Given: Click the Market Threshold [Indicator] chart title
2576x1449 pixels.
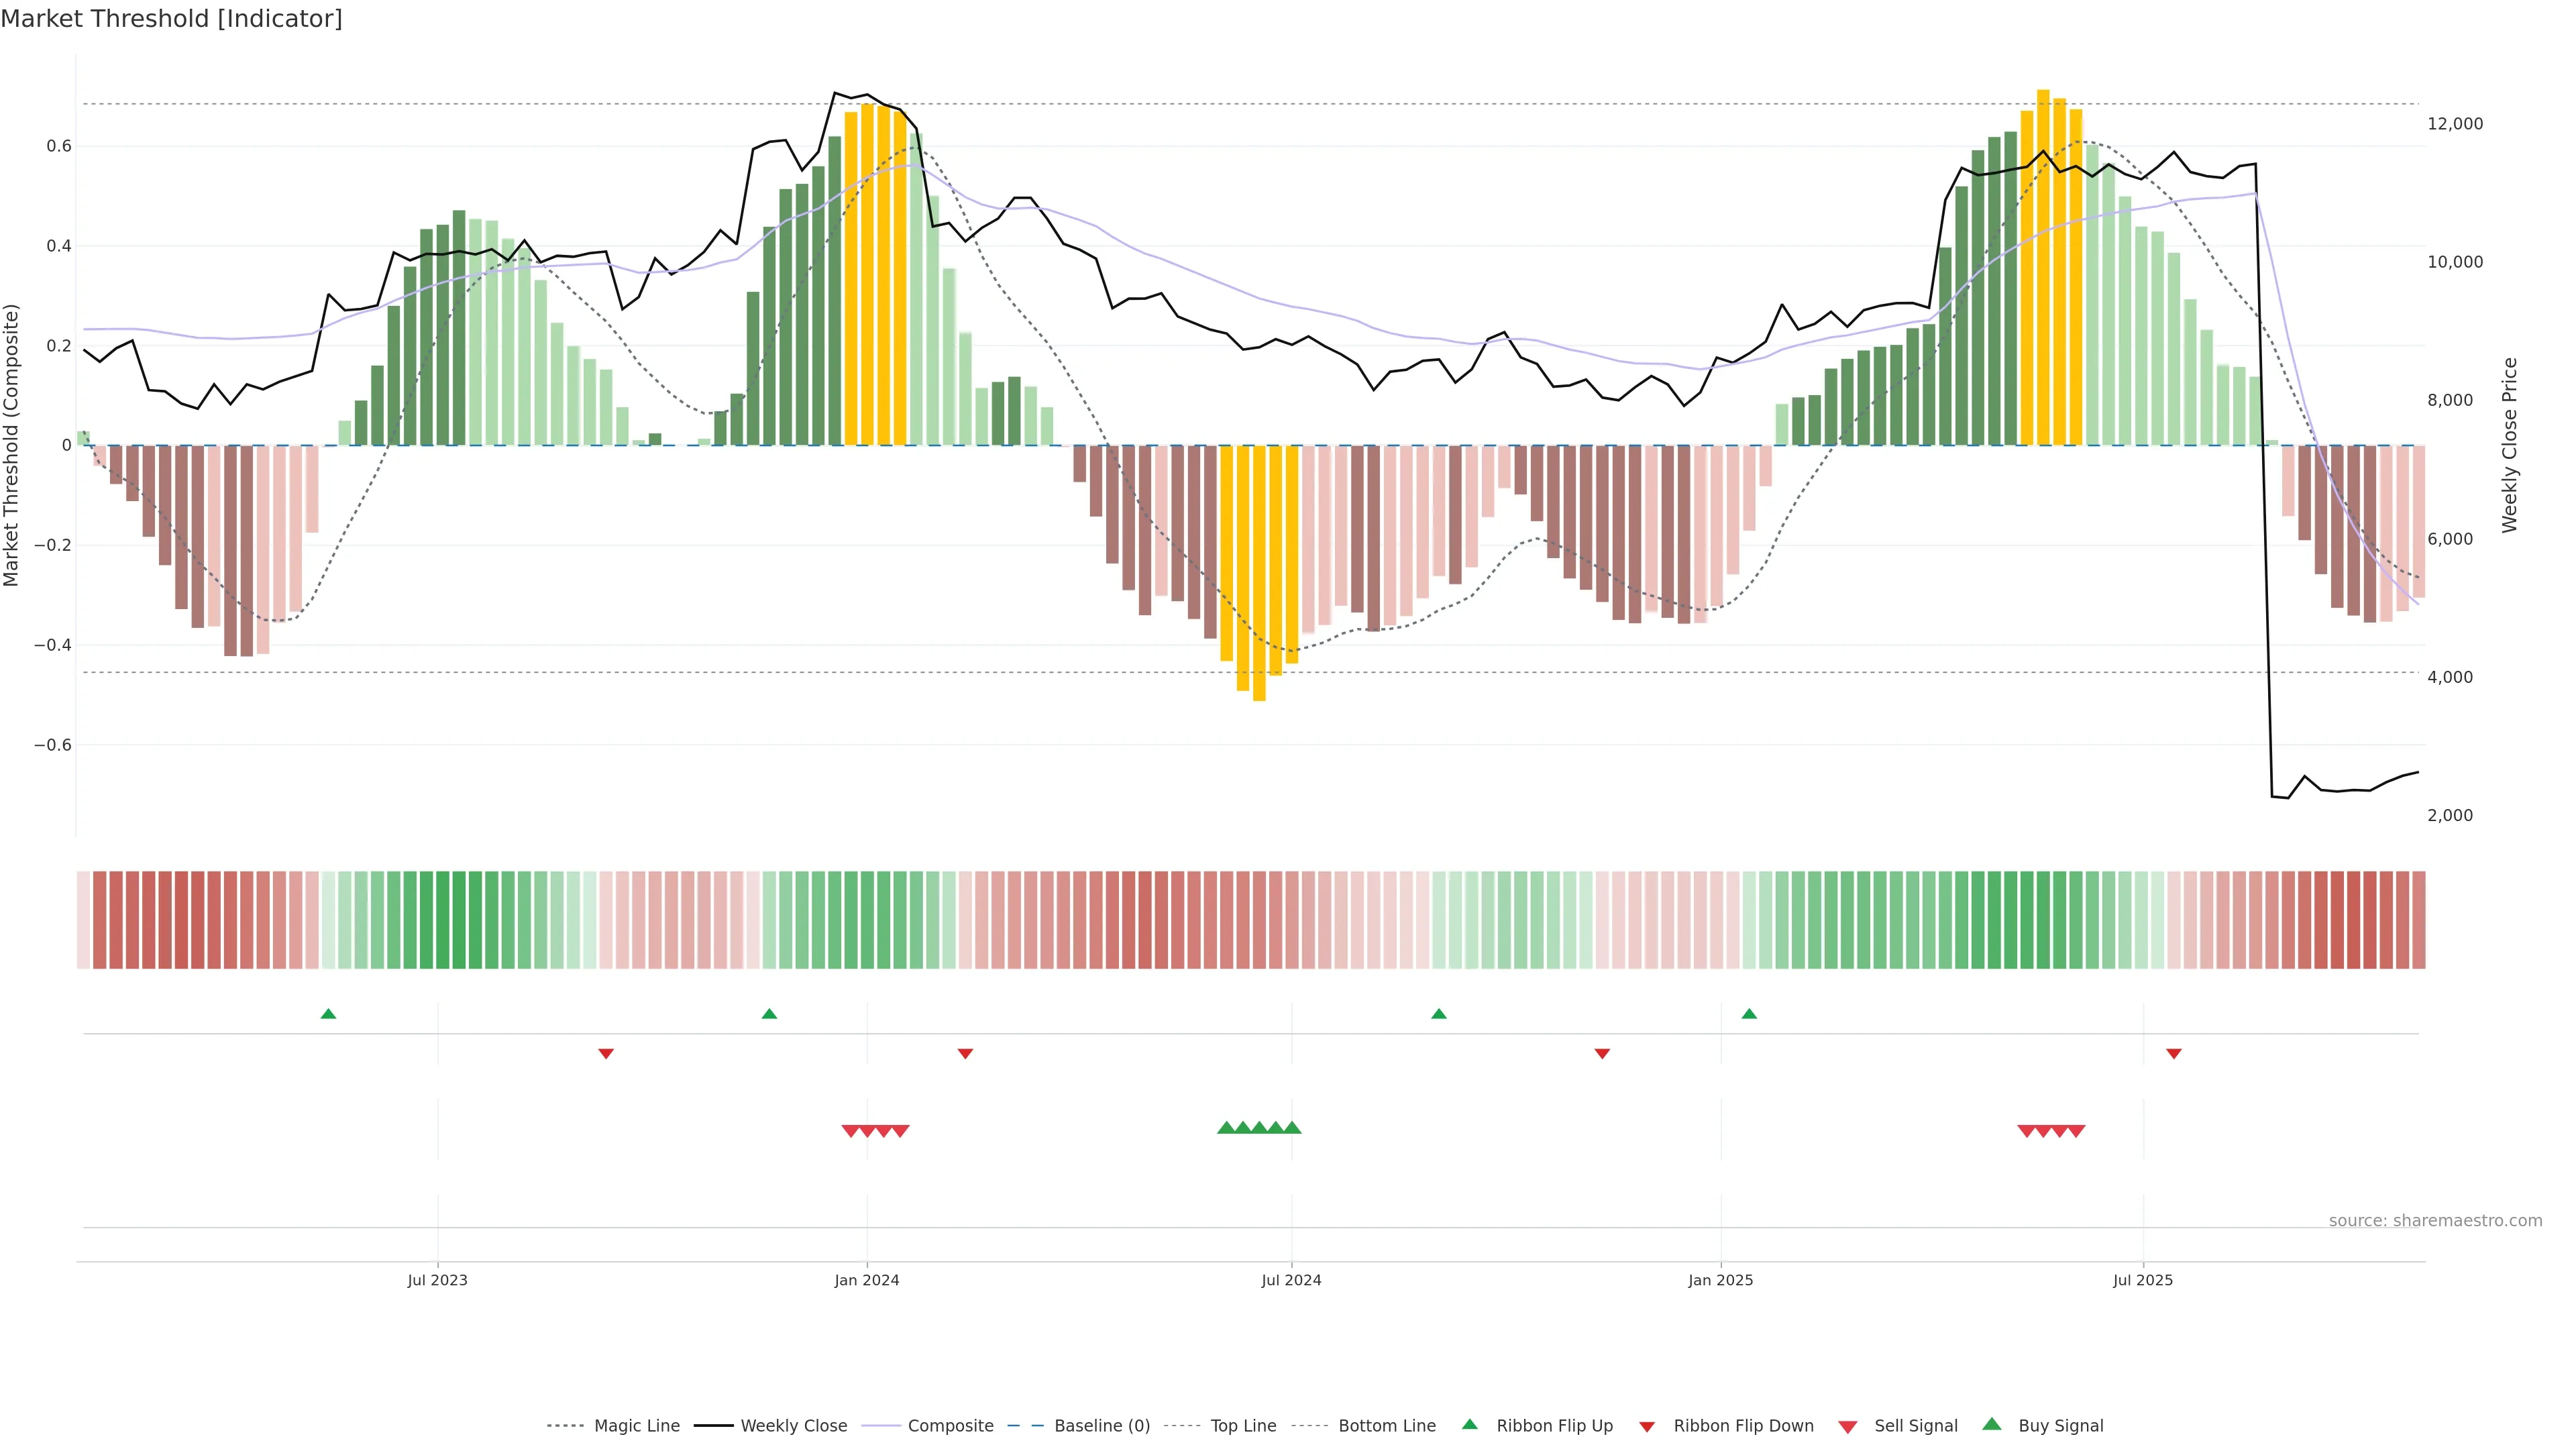Looking at the screenshot, I should pos(172,19).
